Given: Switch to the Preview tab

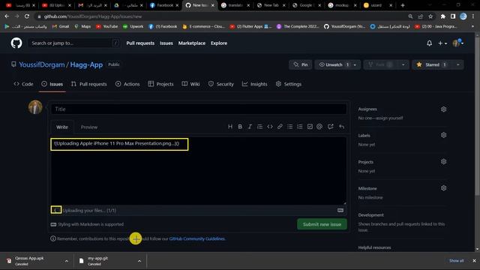Looking at the screenshot, I should click(x=89, y=127).
